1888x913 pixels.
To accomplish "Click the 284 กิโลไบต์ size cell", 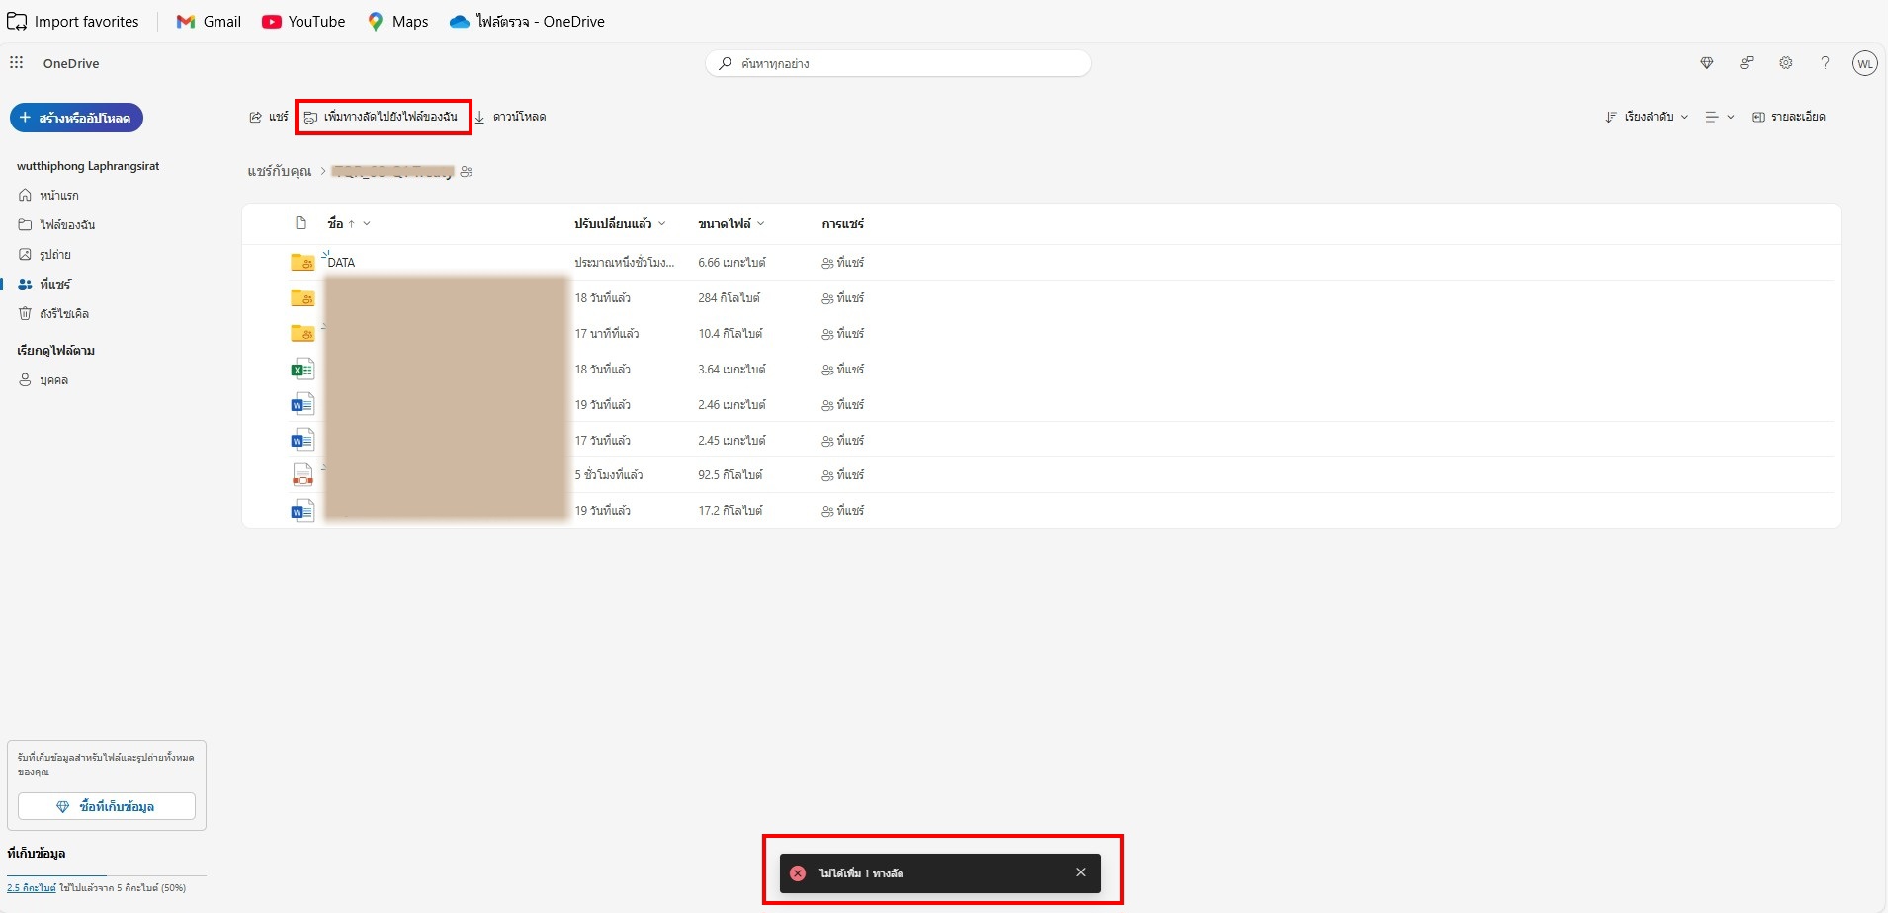I will (x=729, y=298).
